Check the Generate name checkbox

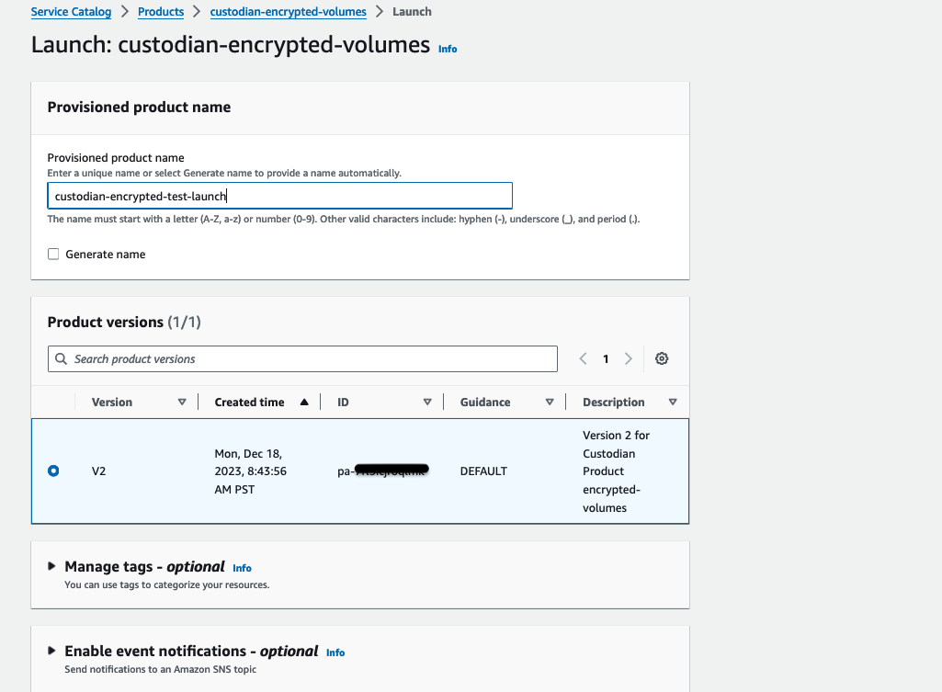click(53, 254)
